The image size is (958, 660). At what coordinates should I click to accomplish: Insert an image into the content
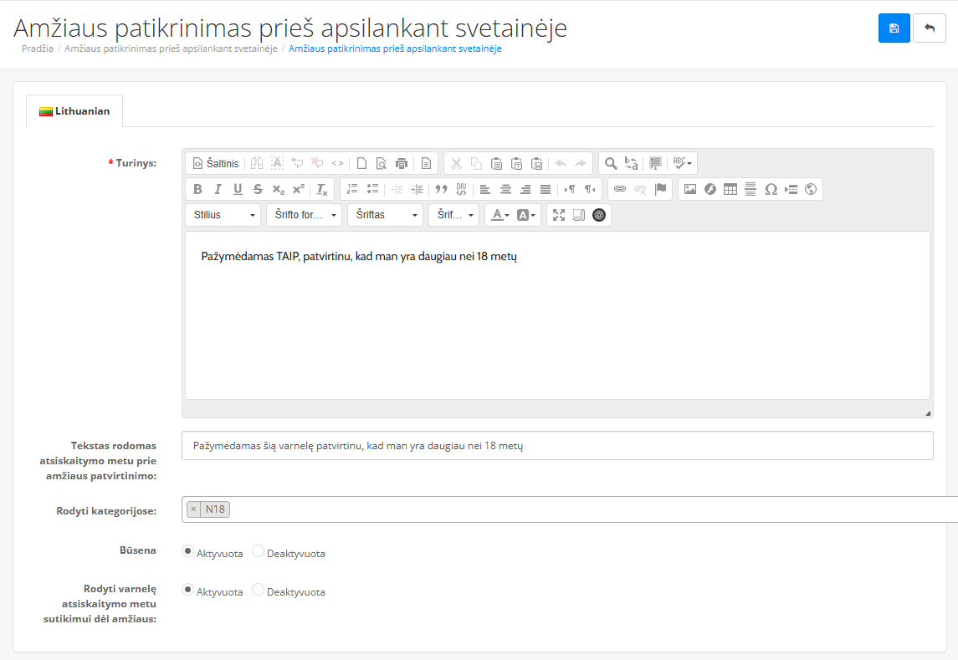(x=690, y=189)
